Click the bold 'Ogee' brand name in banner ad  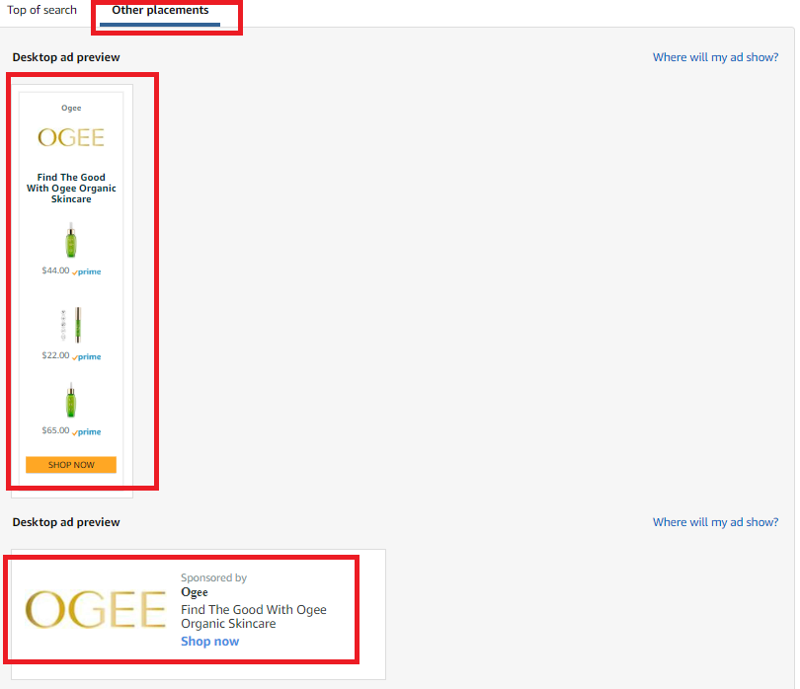[195, 592]
